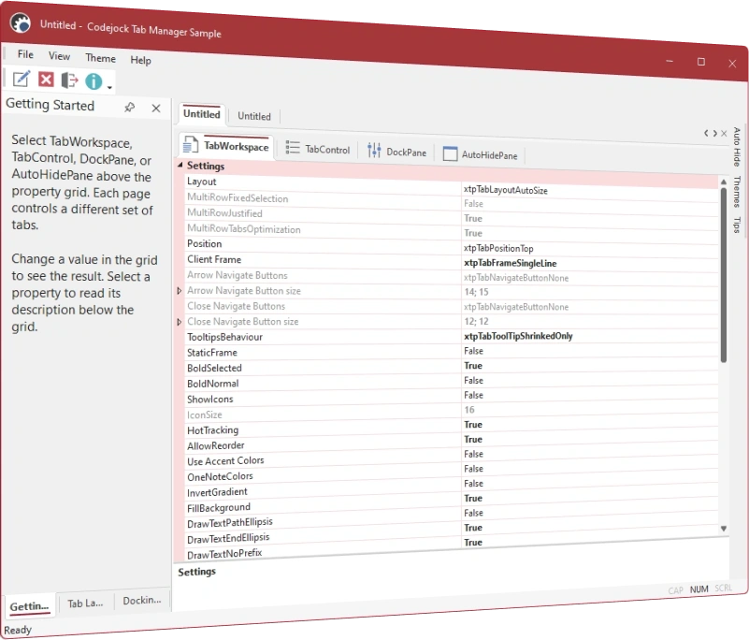
Task: Switch to the Gettin... bottom tab
Action: [29, 606]
